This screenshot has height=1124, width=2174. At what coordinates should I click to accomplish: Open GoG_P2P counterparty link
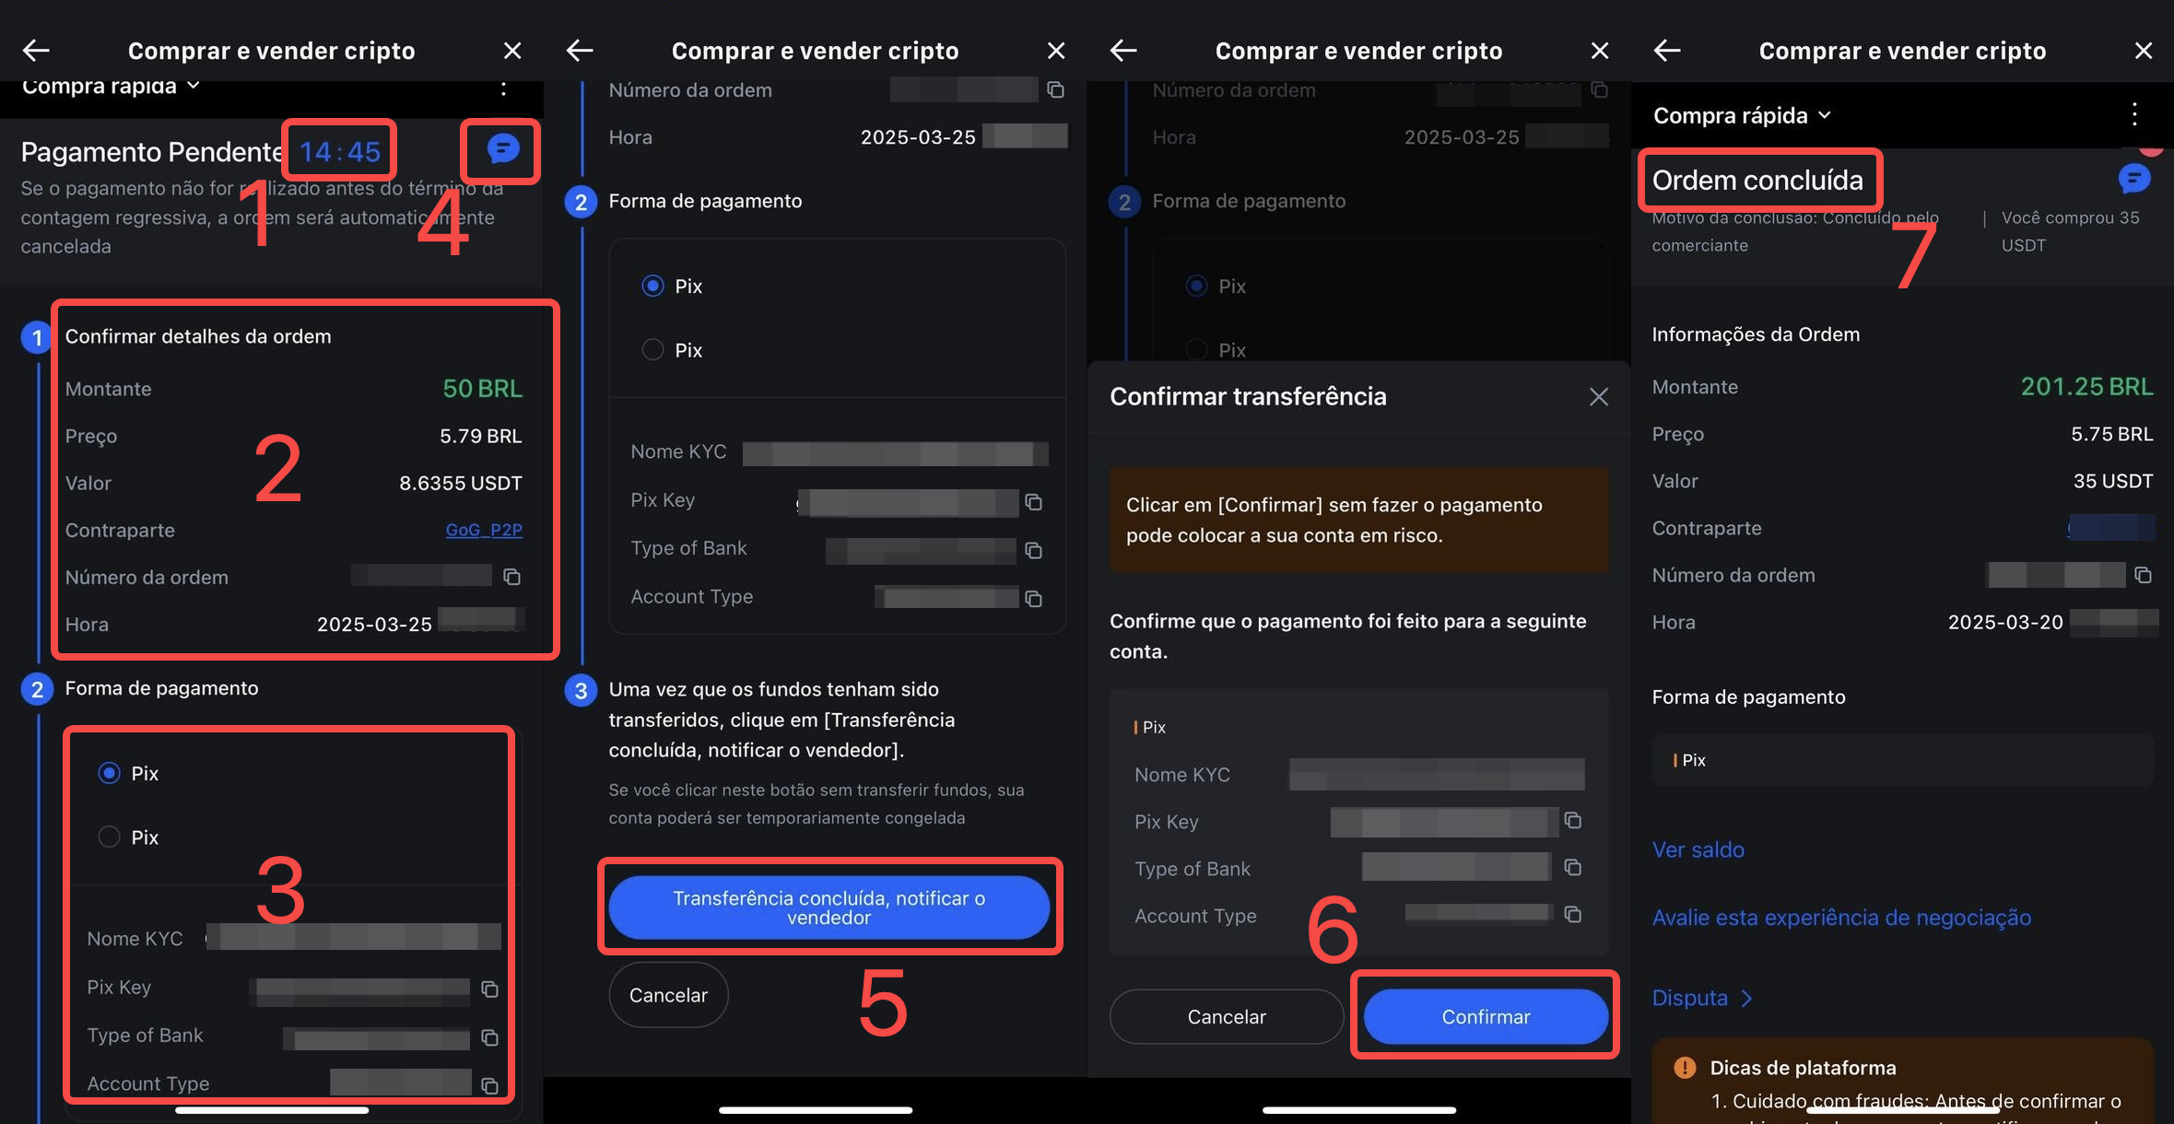pos(484,530)
